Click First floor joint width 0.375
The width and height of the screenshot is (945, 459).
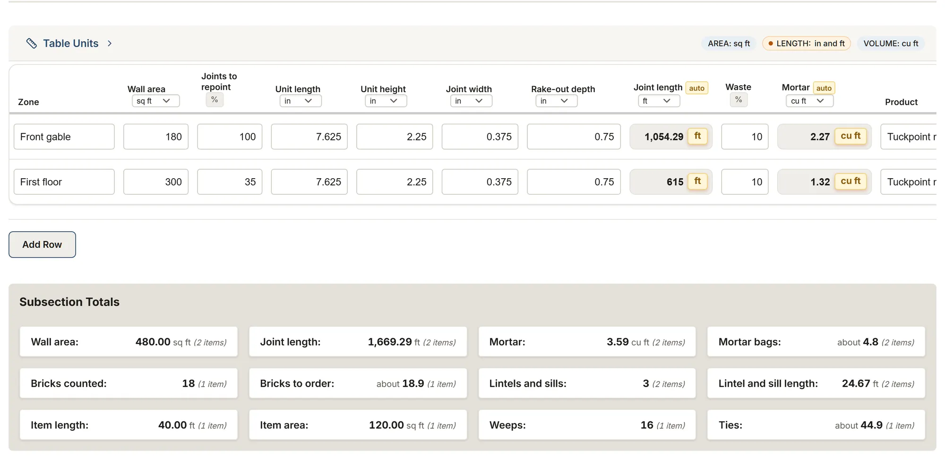[480, 182]
